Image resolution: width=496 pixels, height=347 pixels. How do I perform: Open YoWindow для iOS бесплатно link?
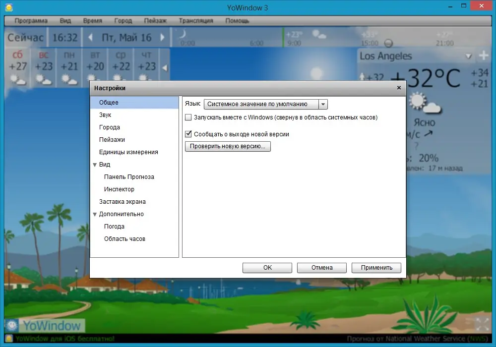(65, 339)
